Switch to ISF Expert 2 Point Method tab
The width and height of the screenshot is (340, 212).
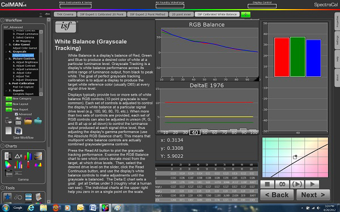click(x=147, y=15)
